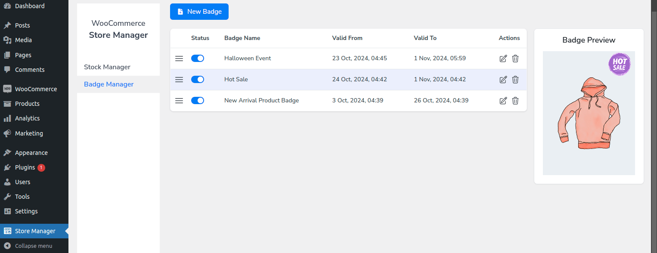Delete the Hot Sale badge via trash icon
Image resolution: width=657 pixels, height=253 pixels.
pyautogui.click(x=515, y=79)
